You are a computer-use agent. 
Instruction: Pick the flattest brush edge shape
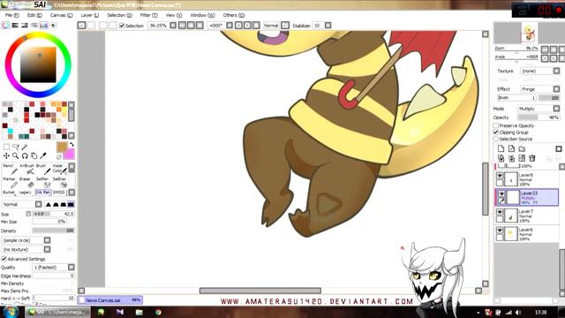pos(71,204)
